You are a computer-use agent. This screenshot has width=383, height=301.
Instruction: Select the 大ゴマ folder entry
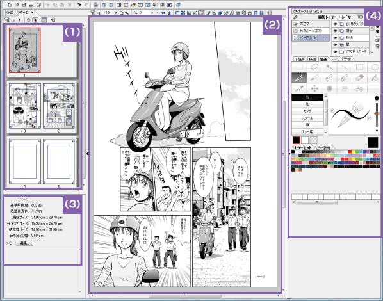point(311,24)
